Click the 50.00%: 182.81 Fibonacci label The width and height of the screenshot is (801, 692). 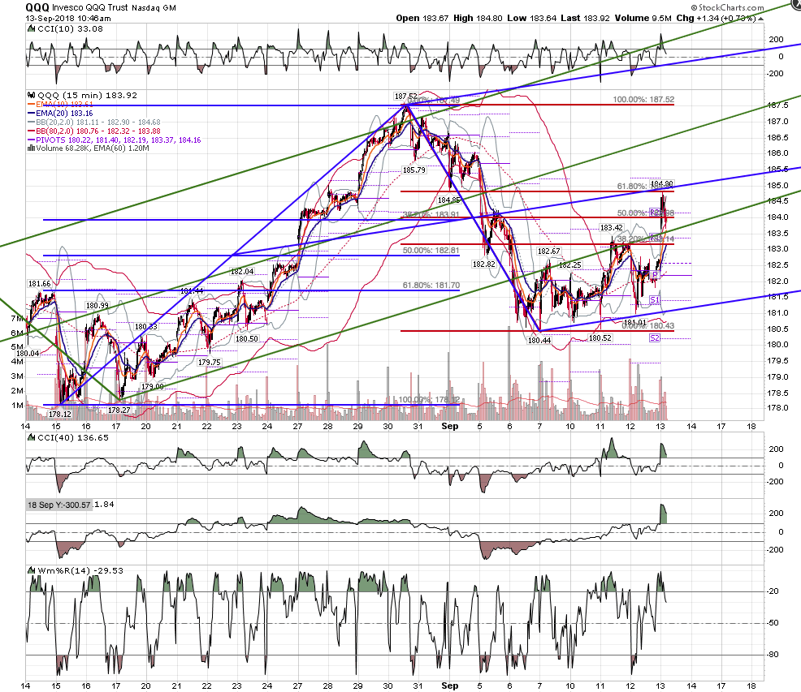coord(431,251)
